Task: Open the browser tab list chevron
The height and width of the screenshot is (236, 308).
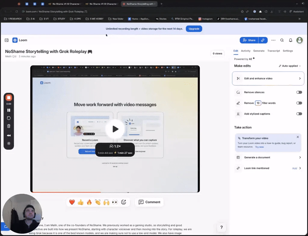Action: 297,4
